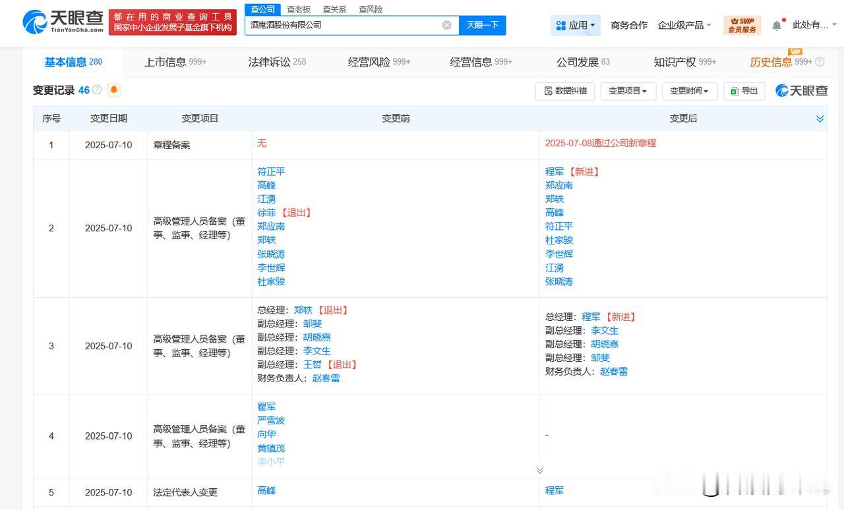Switch to 法律诉讼 tab
Screen dimensions: 844x510
(277, 62)
